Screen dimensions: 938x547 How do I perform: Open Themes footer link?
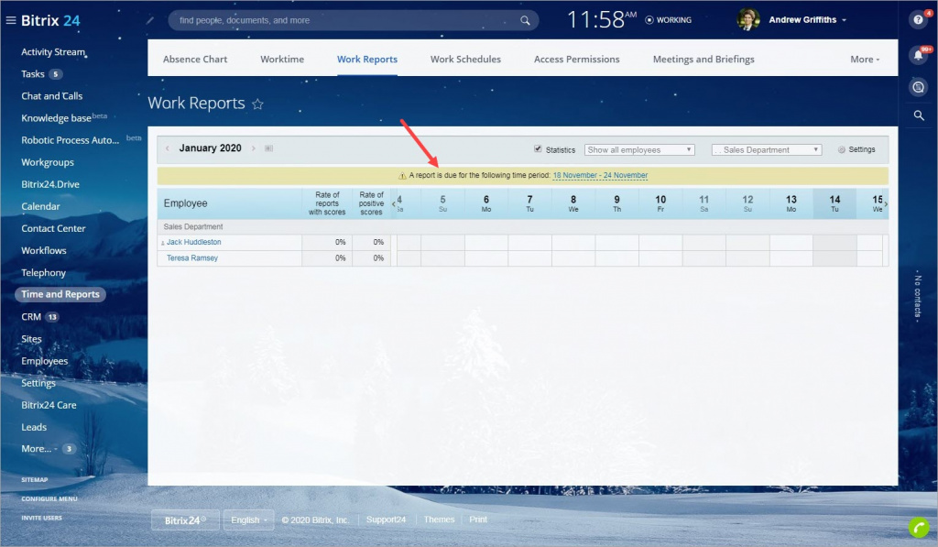(x=439, y=520)
